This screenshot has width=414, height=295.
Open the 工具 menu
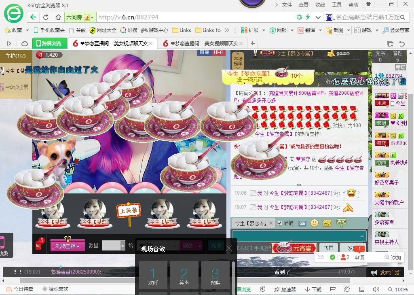tap(337, 5)
